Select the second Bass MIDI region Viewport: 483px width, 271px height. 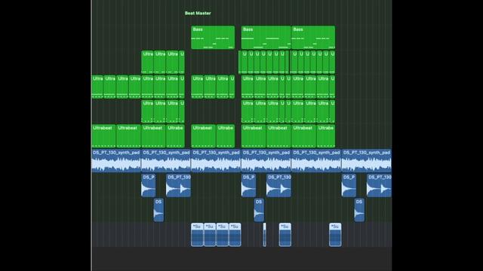pos(266,38)
